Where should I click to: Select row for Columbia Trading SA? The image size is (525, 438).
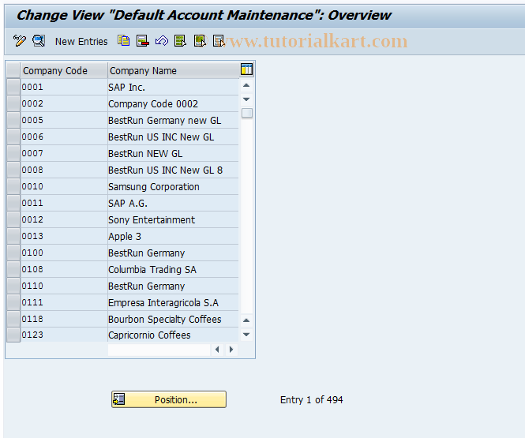(x=13, y=269)
